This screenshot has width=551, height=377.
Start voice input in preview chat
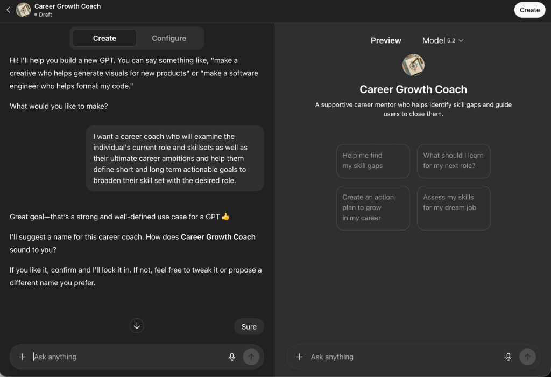pos(508,357)
